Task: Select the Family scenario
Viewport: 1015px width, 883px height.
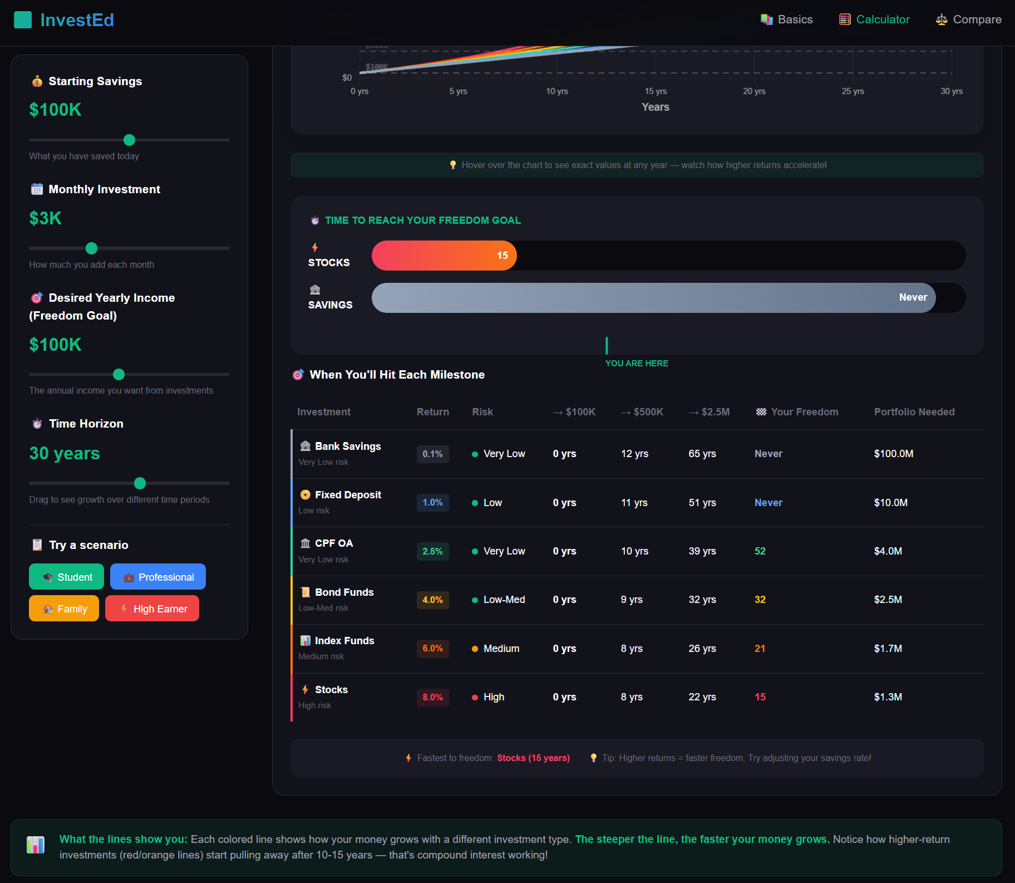Action: point(64,609)
